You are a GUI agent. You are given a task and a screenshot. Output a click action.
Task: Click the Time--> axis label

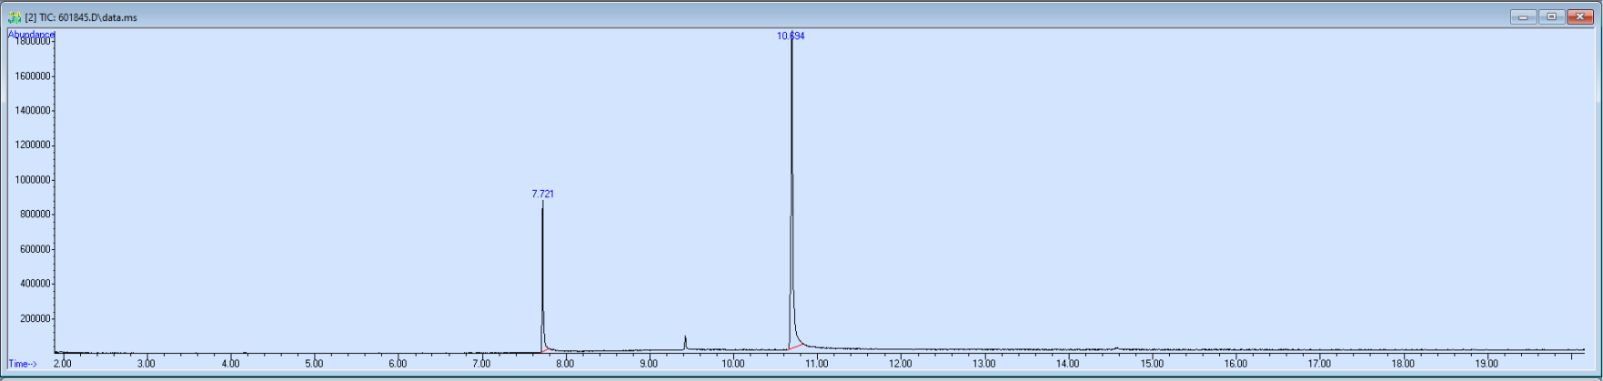[23, 364]
